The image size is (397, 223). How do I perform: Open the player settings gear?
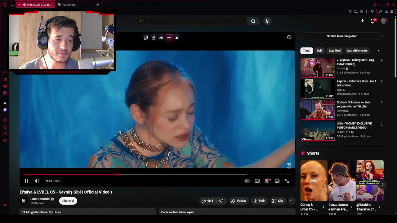pyautogui.click(x=267, y=181)
